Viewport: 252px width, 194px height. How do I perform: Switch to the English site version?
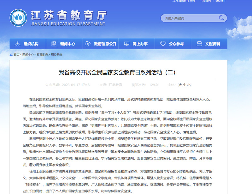click(x=220, y=1)
